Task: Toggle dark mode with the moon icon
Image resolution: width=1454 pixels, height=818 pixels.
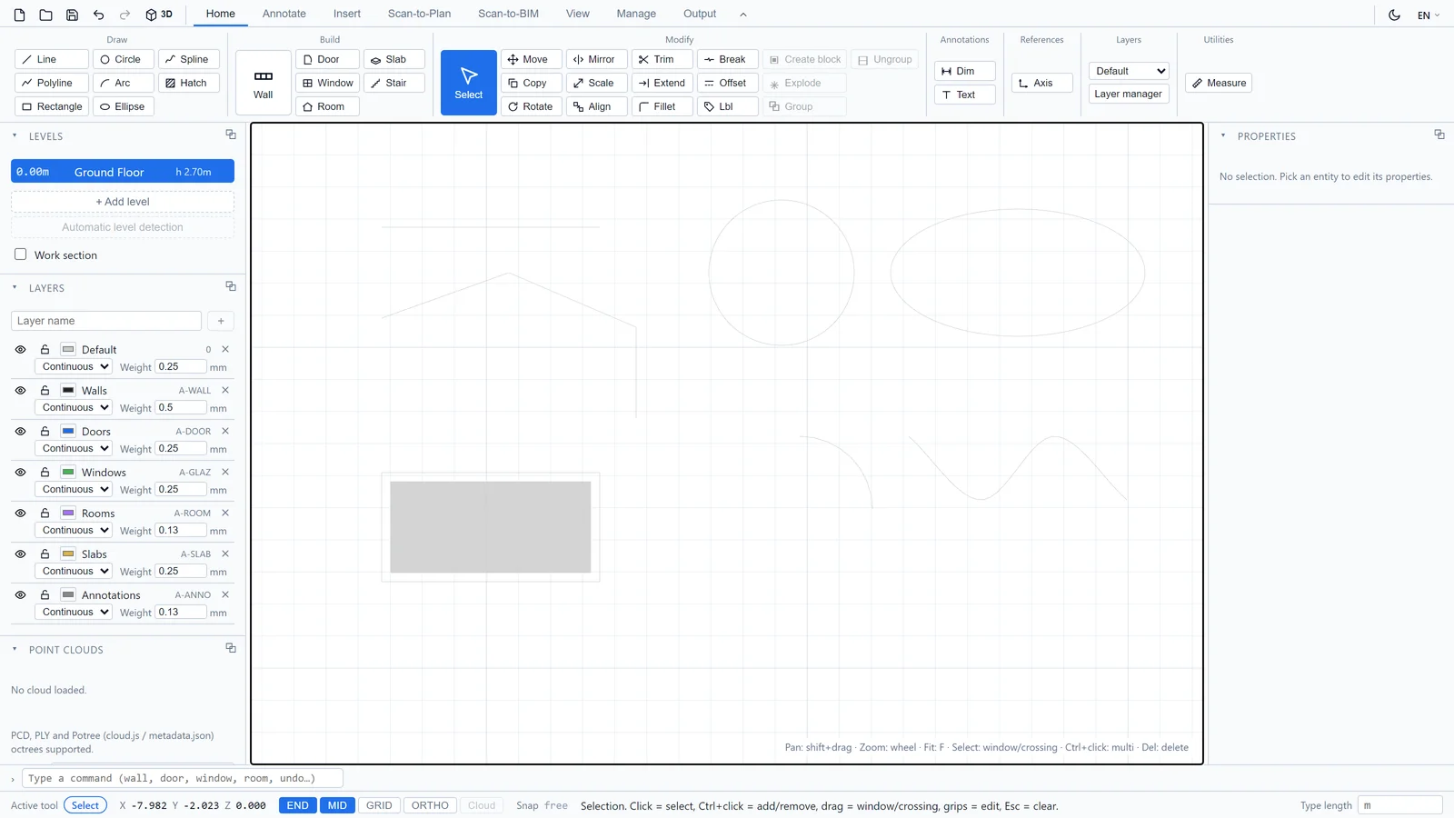Action: (x=1394, y=15)
